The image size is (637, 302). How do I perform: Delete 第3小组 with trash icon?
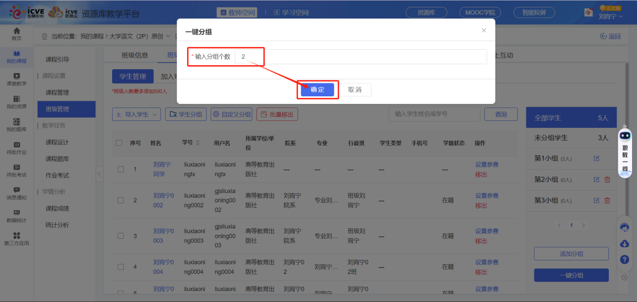pyautogui.click(x=607, y=201)
